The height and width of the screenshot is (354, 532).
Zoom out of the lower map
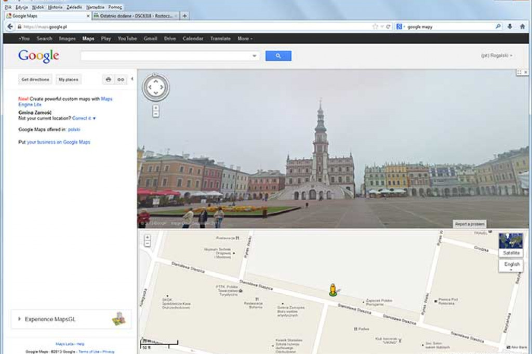point(147,244)
